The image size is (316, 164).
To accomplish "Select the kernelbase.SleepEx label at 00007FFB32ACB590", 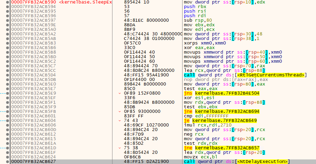I will click(85, 2).
